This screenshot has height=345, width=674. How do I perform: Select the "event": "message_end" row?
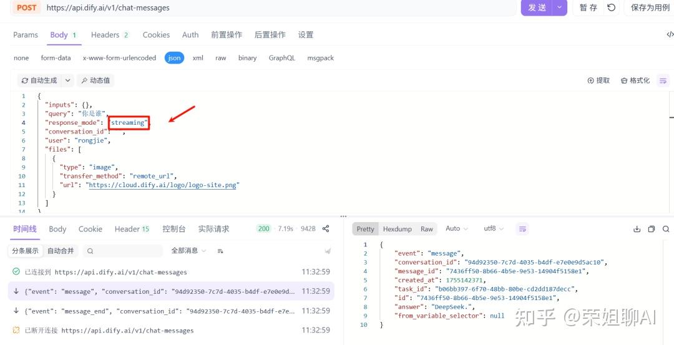tap(171, 311)
